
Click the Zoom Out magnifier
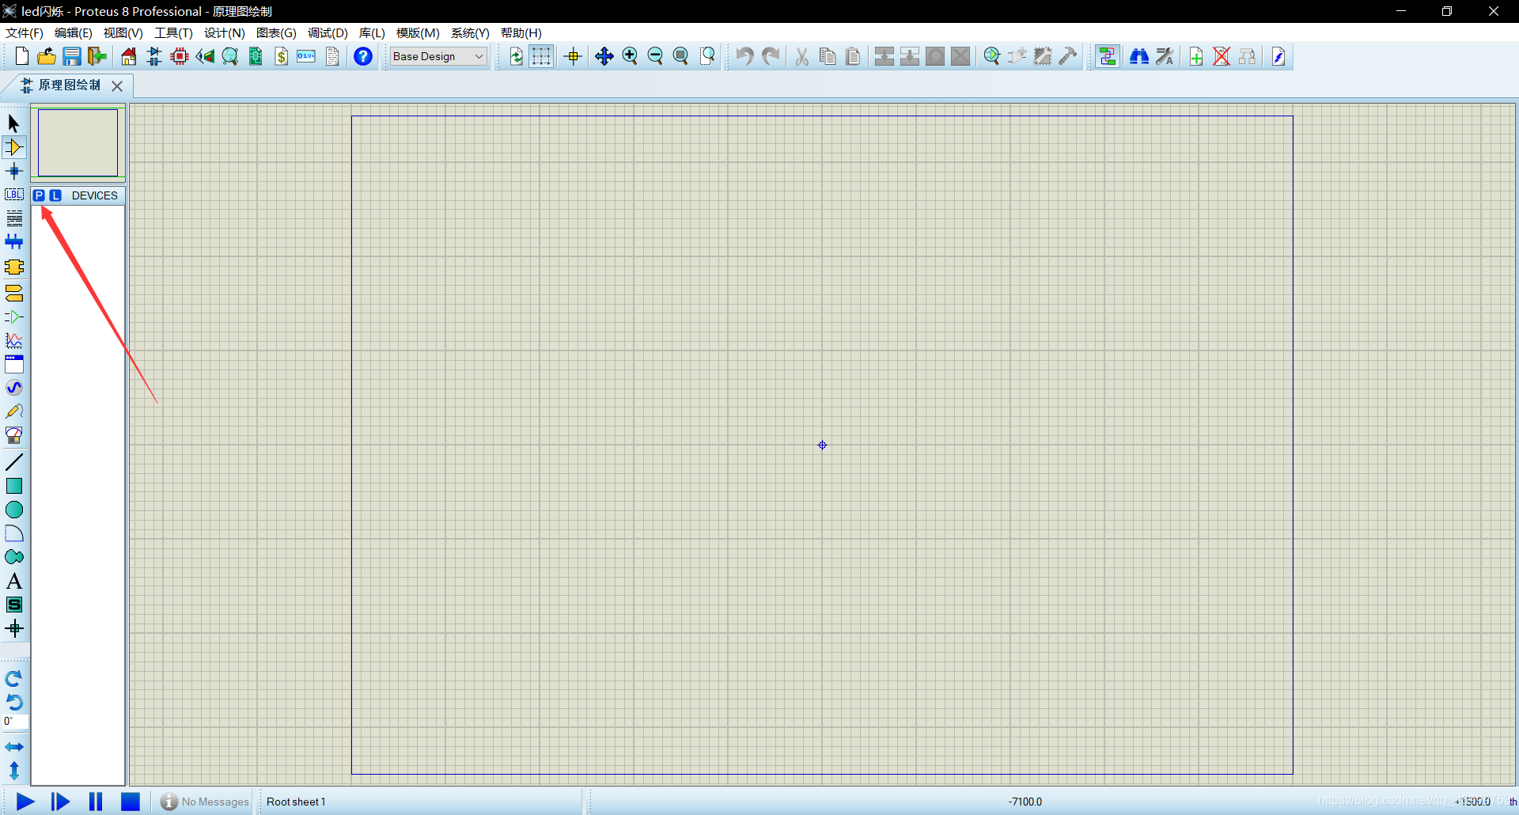point(655,56)
